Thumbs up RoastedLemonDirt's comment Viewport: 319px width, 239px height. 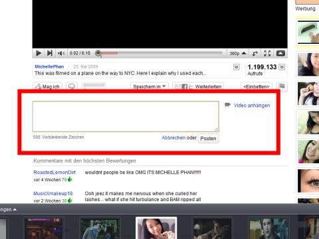click(70, 179)
